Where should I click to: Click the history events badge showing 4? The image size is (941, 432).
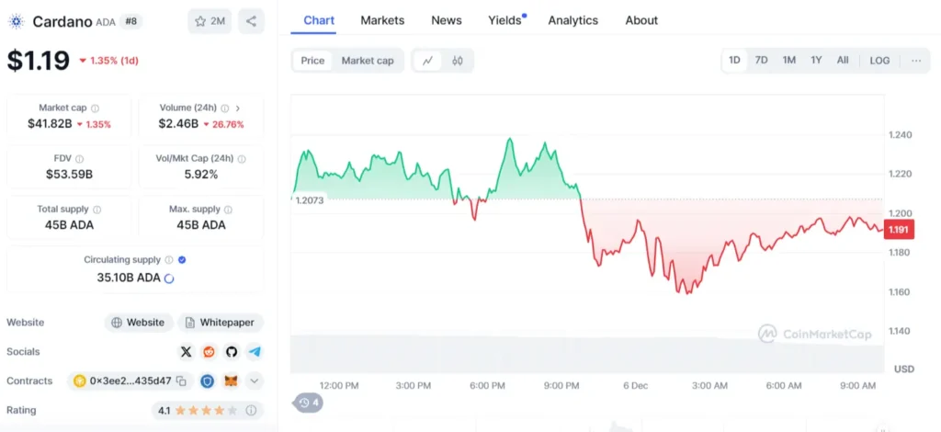point(309,403)
